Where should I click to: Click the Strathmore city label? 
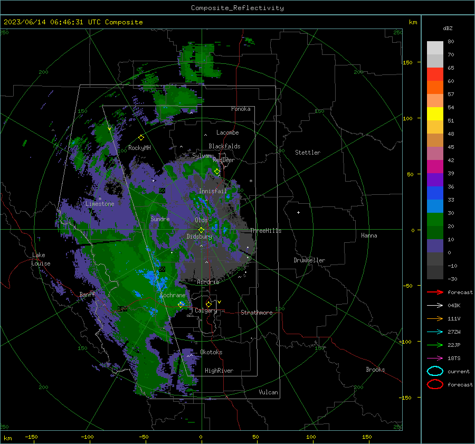pos(256,313)
